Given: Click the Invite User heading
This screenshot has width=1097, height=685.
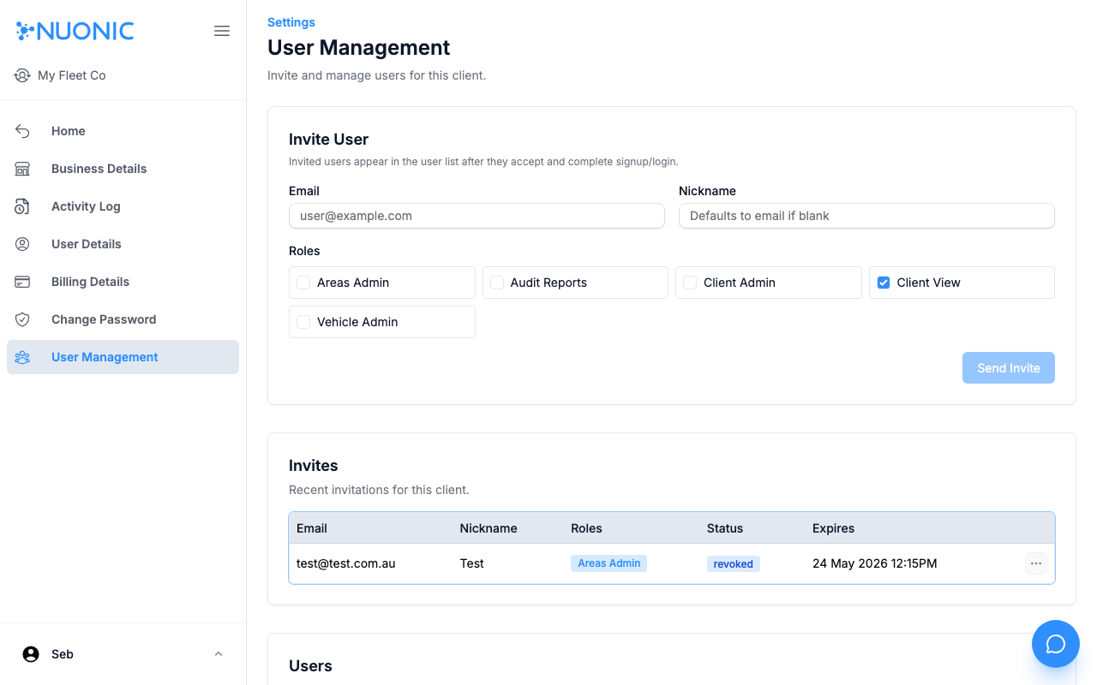Looking at the screenshot, I should 329,140.
